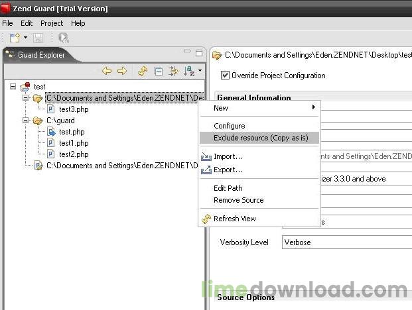Select the highlighted Documents and Settings folder

tap(124, 98)
